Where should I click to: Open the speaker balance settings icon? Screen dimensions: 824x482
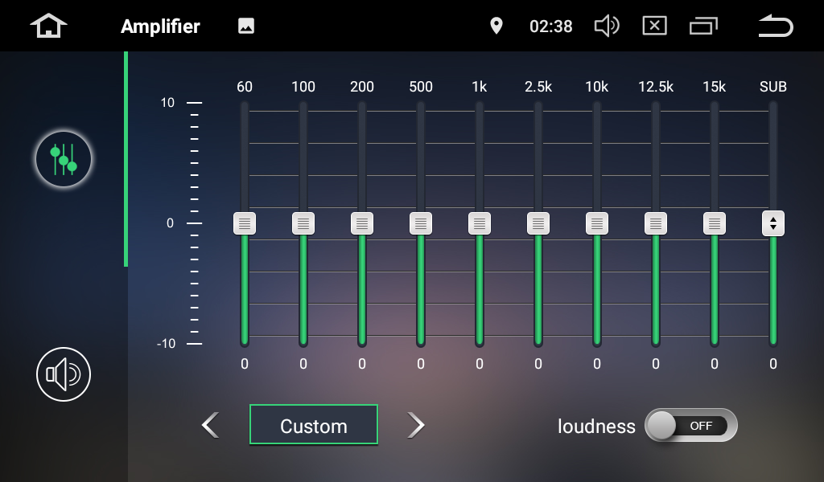(x=63, y=374)
